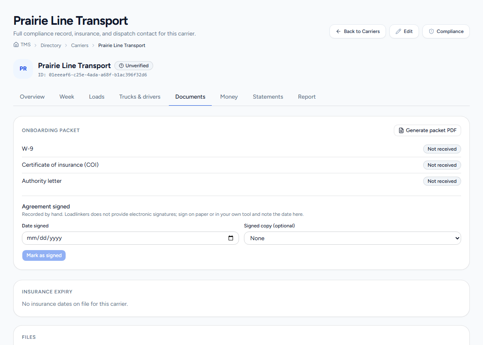
Task: Click the Carriers breadcrumb link
Action: coord(80,45)
